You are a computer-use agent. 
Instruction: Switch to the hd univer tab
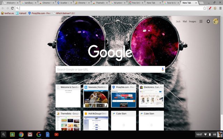tap(118, 3)
